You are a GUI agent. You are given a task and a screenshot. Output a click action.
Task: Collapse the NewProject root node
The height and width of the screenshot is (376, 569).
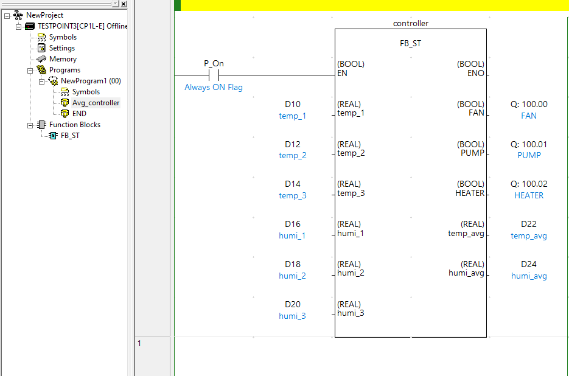(x=7, y=16)
